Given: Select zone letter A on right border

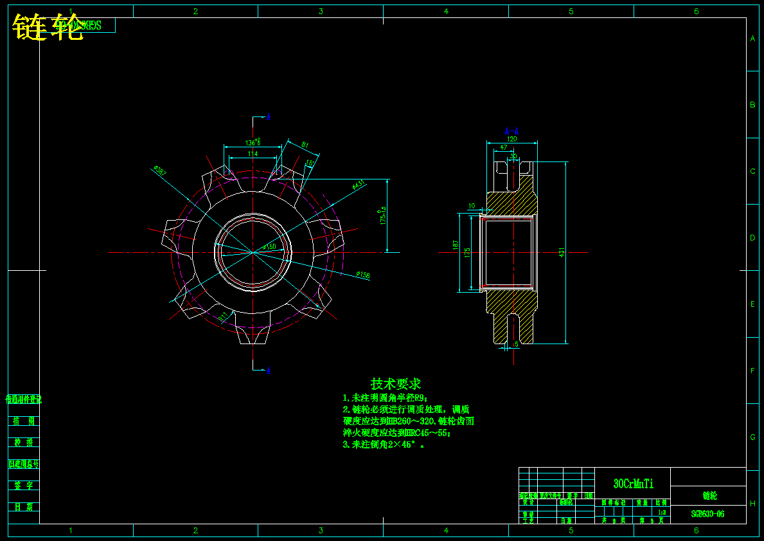Looking at the screenshot, I should [753, 39].
